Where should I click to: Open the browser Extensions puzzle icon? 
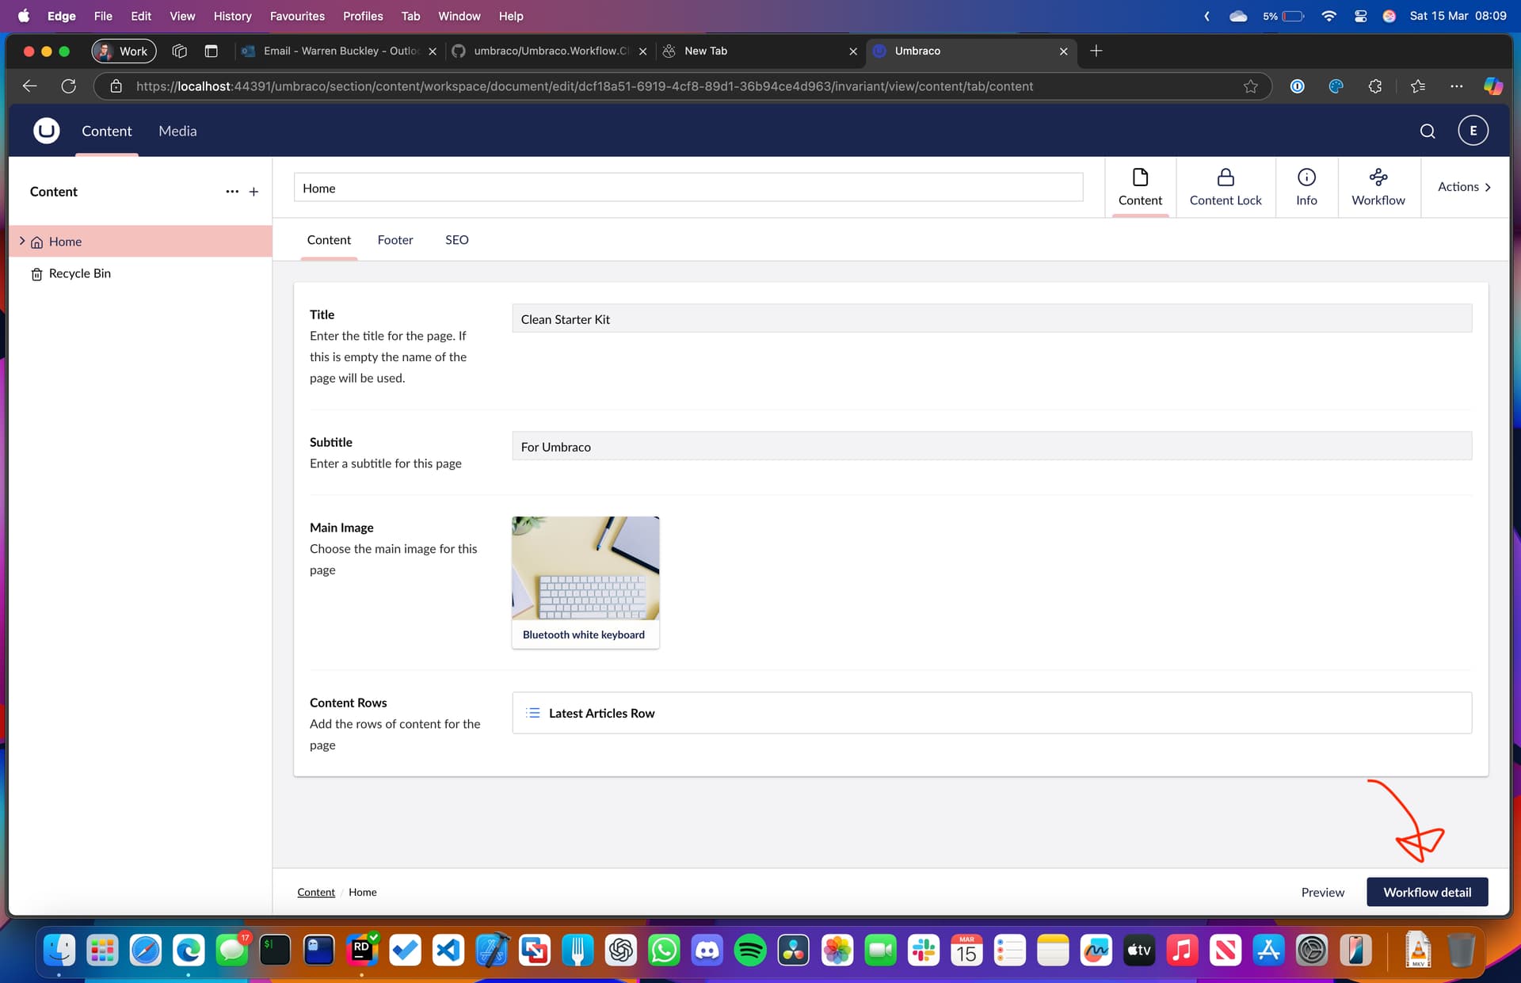pyautogui.click(x=1375, y=86)
